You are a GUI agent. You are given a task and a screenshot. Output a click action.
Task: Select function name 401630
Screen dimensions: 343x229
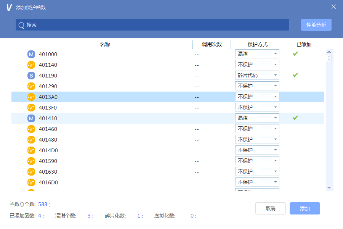tap(48, 172)
